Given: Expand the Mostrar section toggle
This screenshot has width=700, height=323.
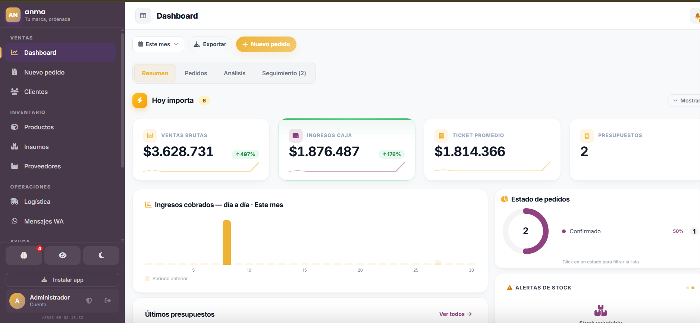Looking at the screenshot, I should pos(684,101).
